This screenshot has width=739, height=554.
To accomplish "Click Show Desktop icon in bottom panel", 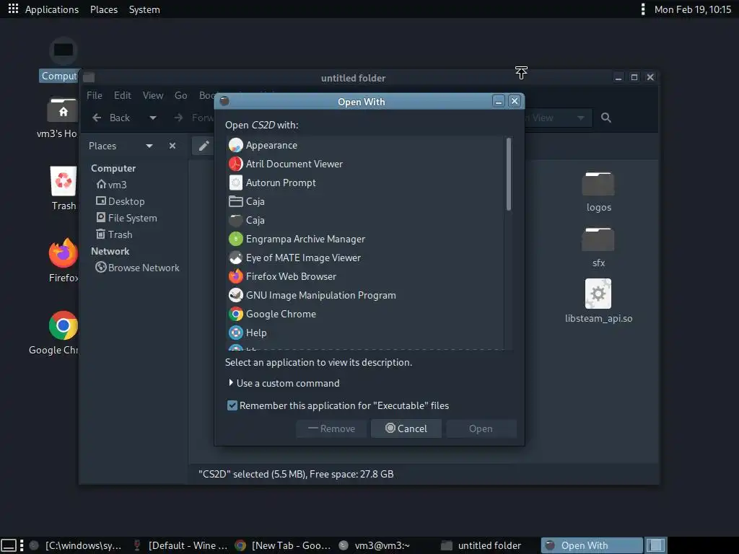I will [x=9, y=545].
